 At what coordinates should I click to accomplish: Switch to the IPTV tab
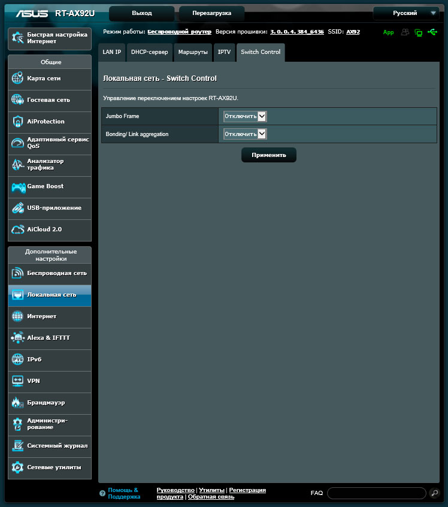(224, 52)
